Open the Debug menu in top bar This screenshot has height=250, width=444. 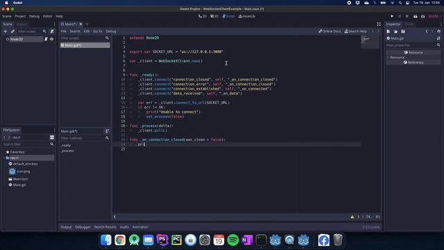click(34, 16)
